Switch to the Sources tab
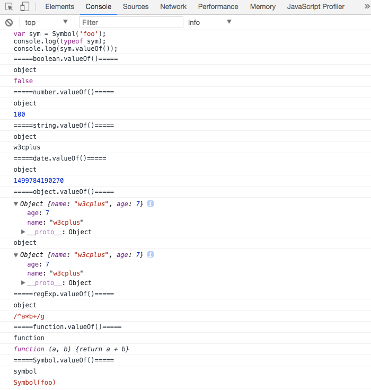The width and height of the screenshot is (371, 390). [136, 7]
